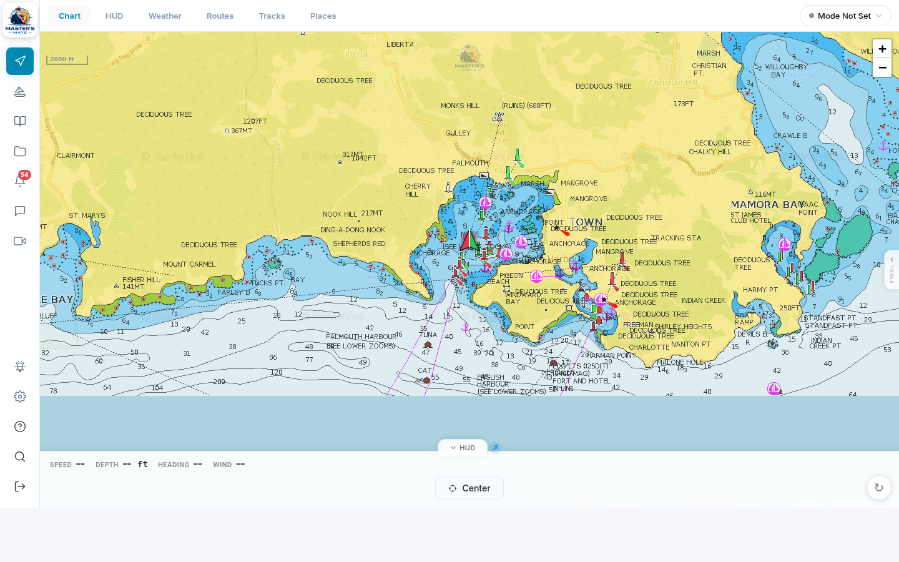Open the video camera icon

tap(20, 241)
